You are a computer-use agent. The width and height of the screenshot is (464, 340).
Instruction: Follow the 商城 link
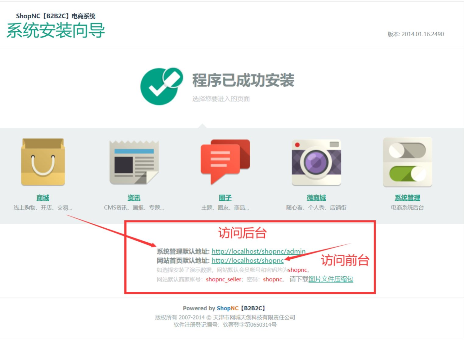click(43, 198)
